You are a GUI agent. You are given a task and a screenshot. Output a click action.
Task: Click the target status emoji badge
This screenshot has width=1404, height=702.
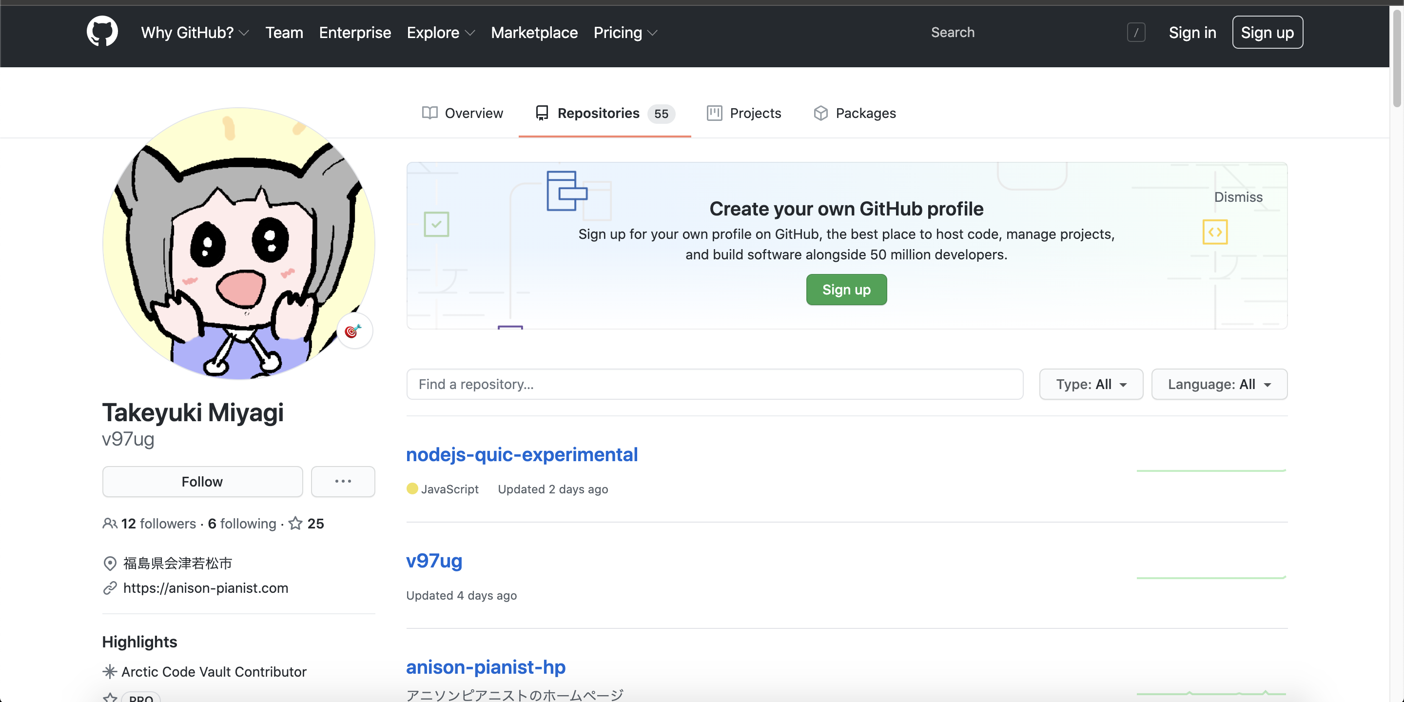[x=354, y=331]
